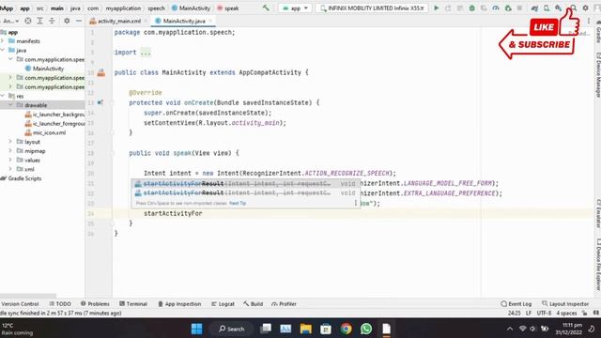Click Sync Project with Gradle Files icon
This screenshot has height=338, width=601.
534,8
